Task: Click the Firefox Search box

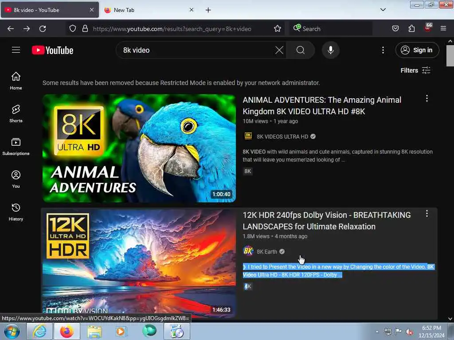Action: coord(331,29)
